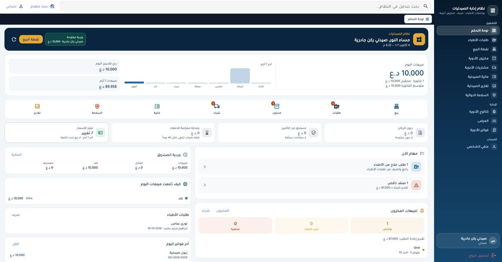
Task: Open مخزون الأدوية in the sidebar
Action: (468, 58)
